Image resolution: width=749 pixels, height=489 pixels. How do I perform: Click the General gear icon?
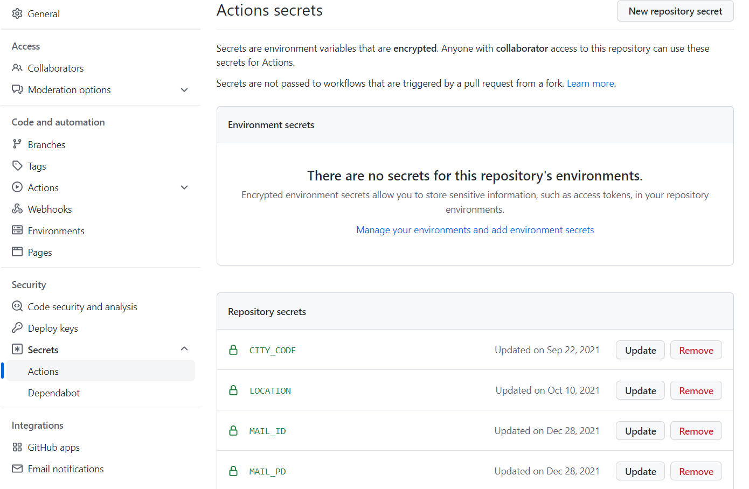(x=17, y=13)
